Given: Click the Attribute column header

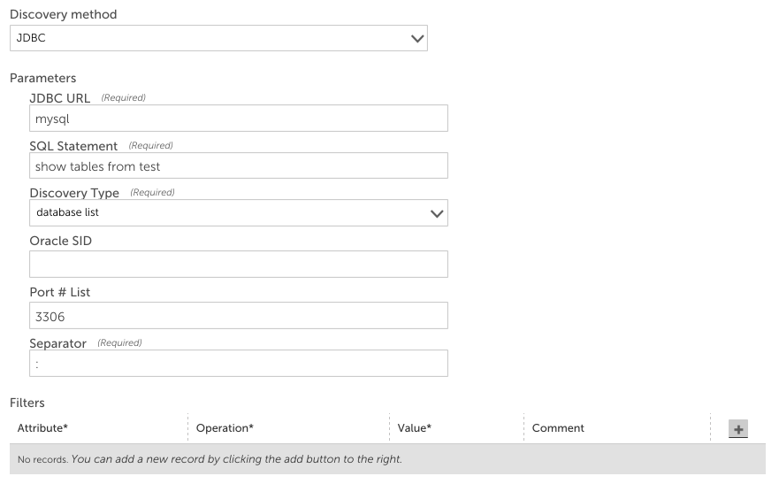Looking at the screenshot, I should [x=43, y=428].
